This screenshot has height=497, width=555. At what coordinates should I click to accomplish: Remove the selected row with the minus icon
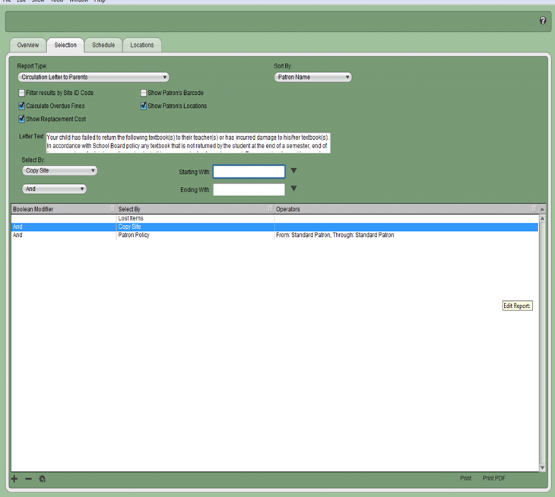click(x=28, y=479)
